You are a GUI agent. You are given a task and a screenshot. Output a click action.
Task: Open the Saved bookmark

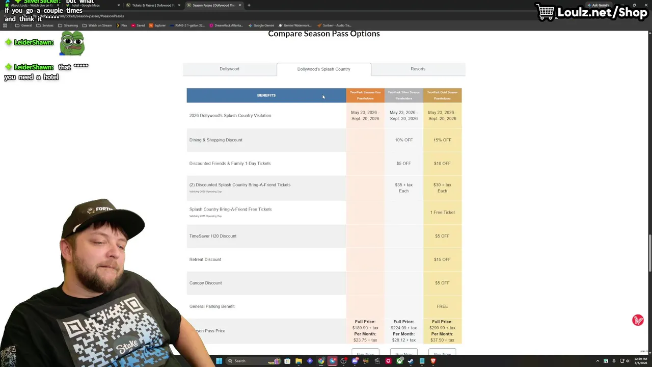pyautogui.click(x=138, y=25)
